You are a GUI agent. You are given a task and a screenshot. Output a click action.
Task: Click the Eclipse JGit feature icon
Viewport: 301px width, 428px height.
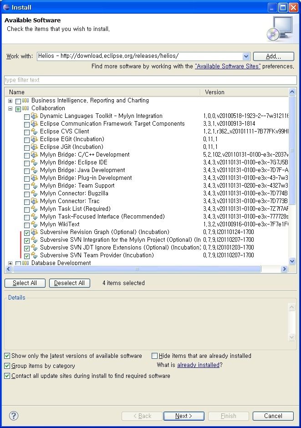click(x=34, y=147)
